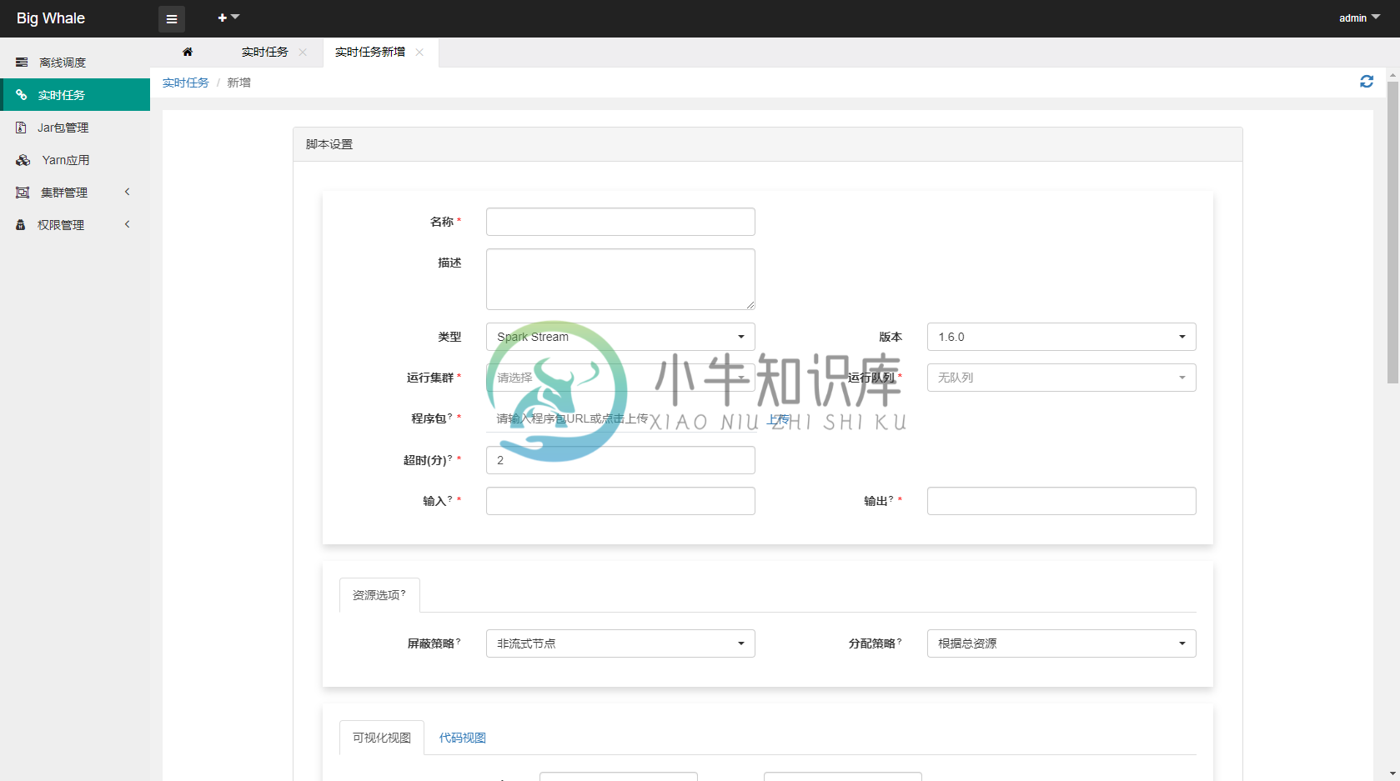Click the 权限管理 lock icon
1400x781 pixels.
[x=21, y=225]
